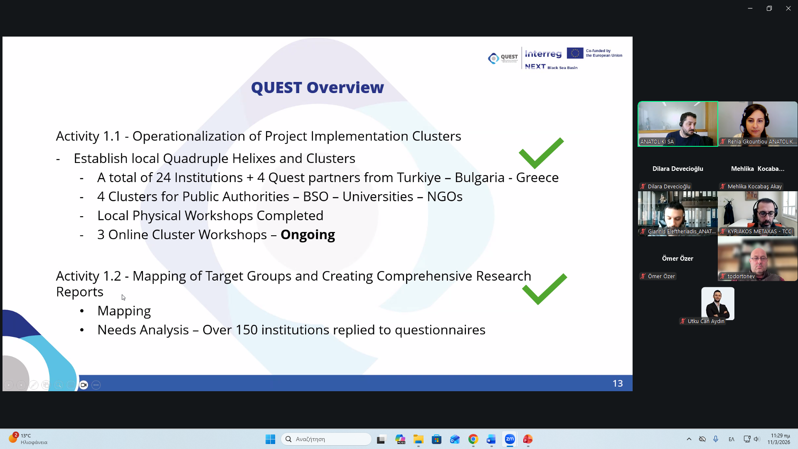Open volume control from system tray

click(756, 439)
